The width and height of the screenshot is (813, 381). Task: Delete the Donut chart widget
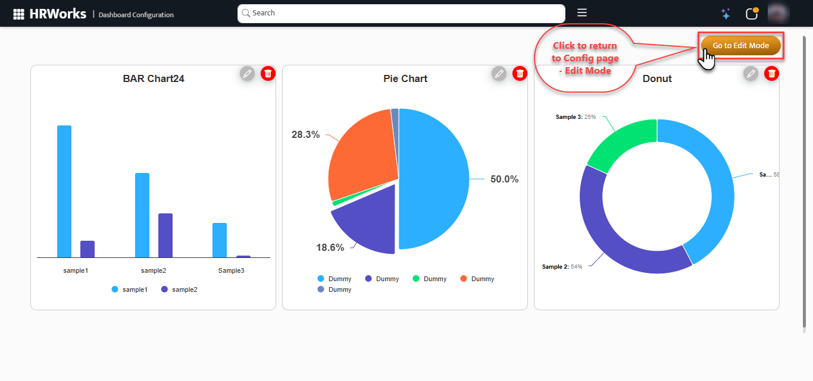(x=772, y=73)
